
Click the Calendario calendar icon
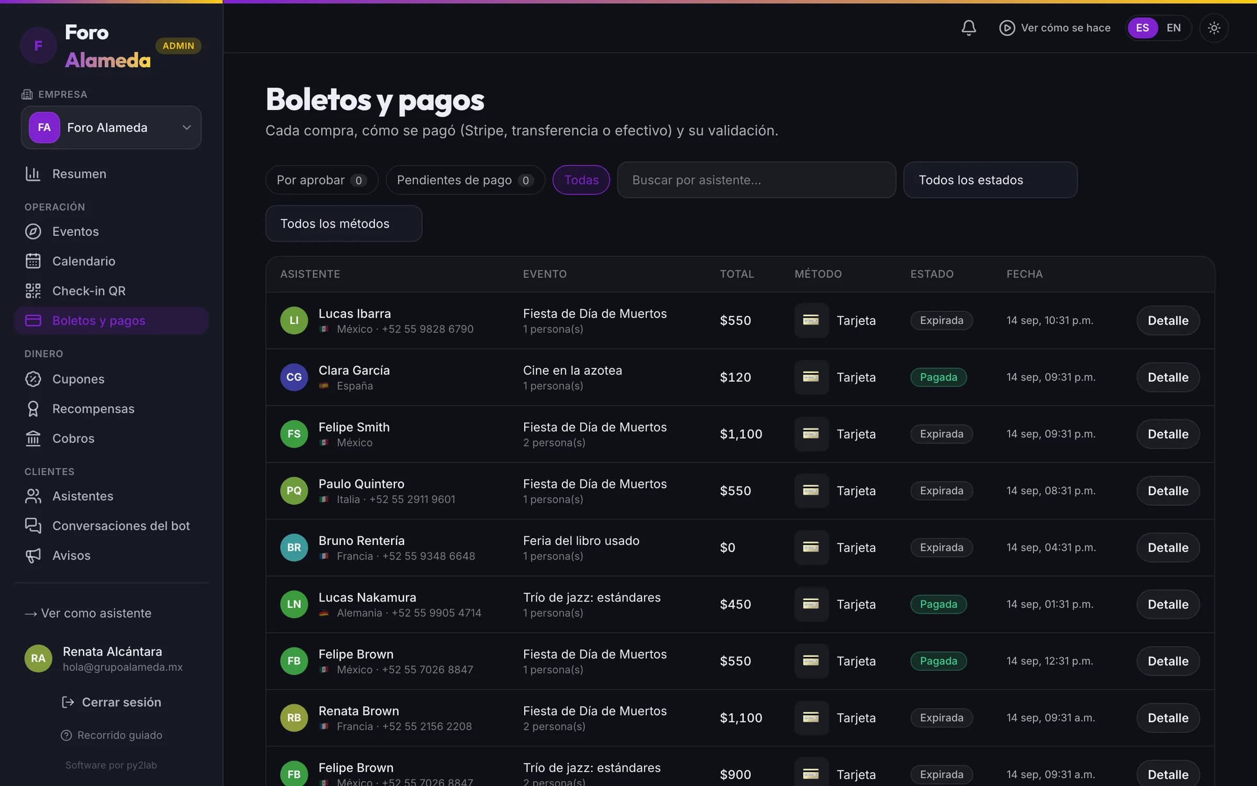pos(33,261)
